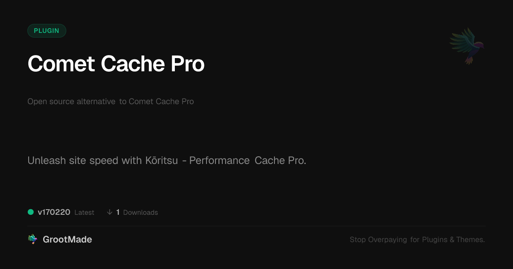Click 'Performance Cache Pro.' in the tagline

[248, 161]
